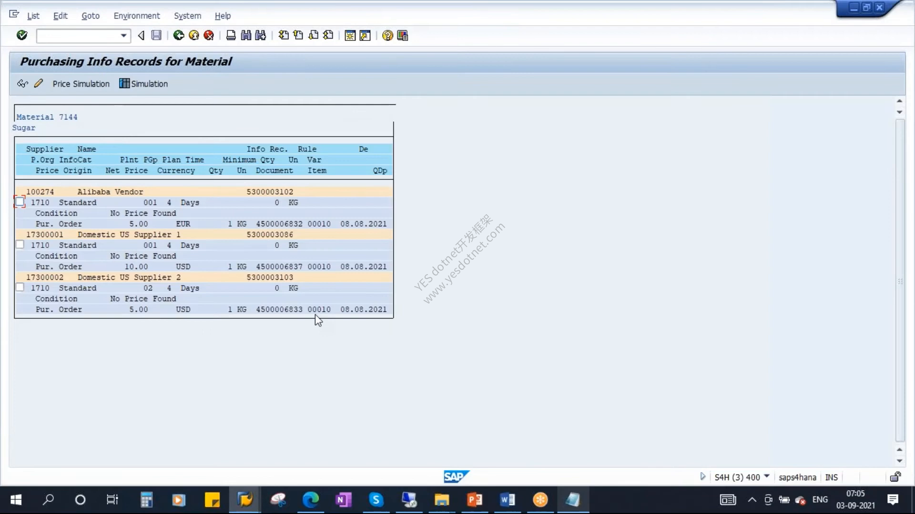Image resolution: width=915 pixels, height=514 pixels.
Task: Click the Simulation button
Action: click(143, 84)
